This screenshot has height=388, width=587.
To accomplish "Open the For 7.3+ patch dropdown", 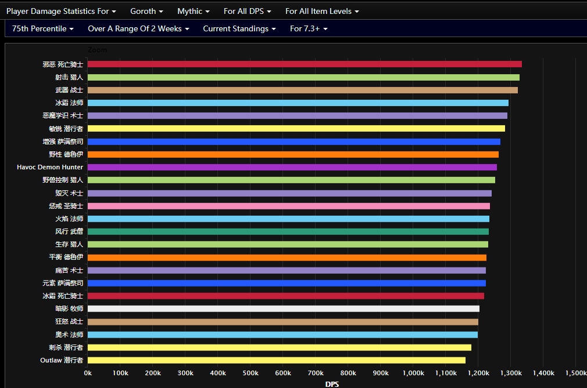I will [x=309, y=29].
